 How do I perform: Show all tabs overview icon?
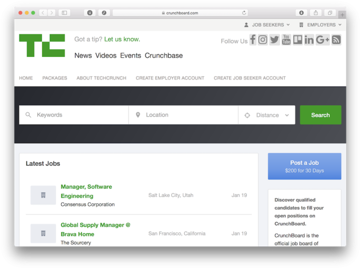[x=330, y=13]
